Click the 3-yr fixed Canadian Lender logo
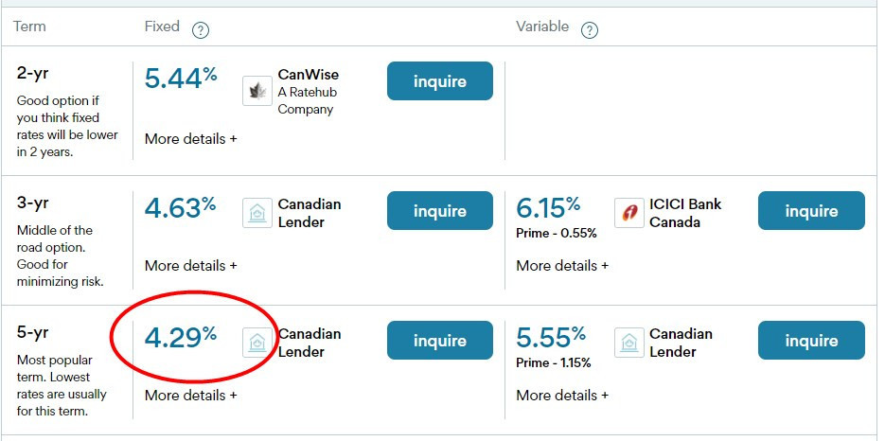 click(x=257, y=213)
